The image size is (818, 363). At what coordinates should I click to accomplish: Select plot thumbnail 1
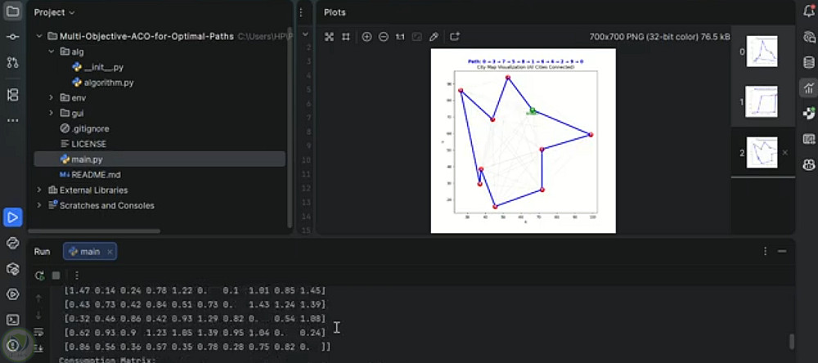pos(761,101)
